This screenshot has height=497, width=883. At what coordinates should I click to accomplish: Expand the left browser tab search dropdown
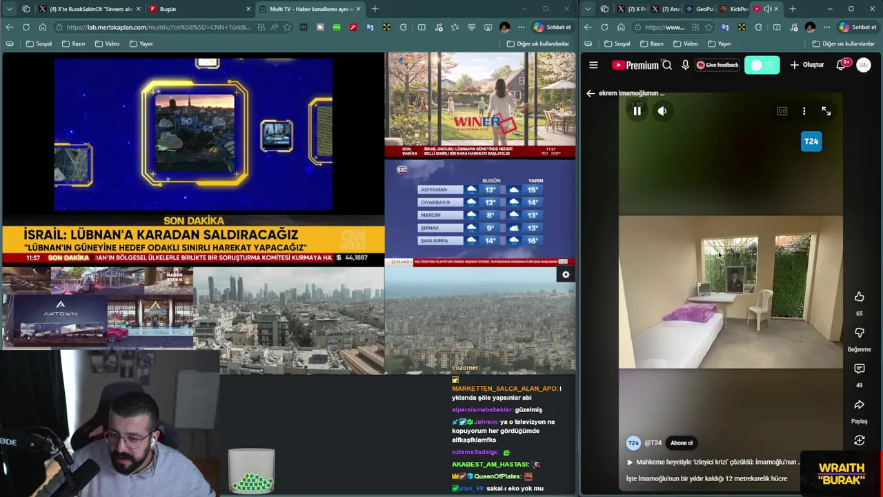(x=9, y=9)
